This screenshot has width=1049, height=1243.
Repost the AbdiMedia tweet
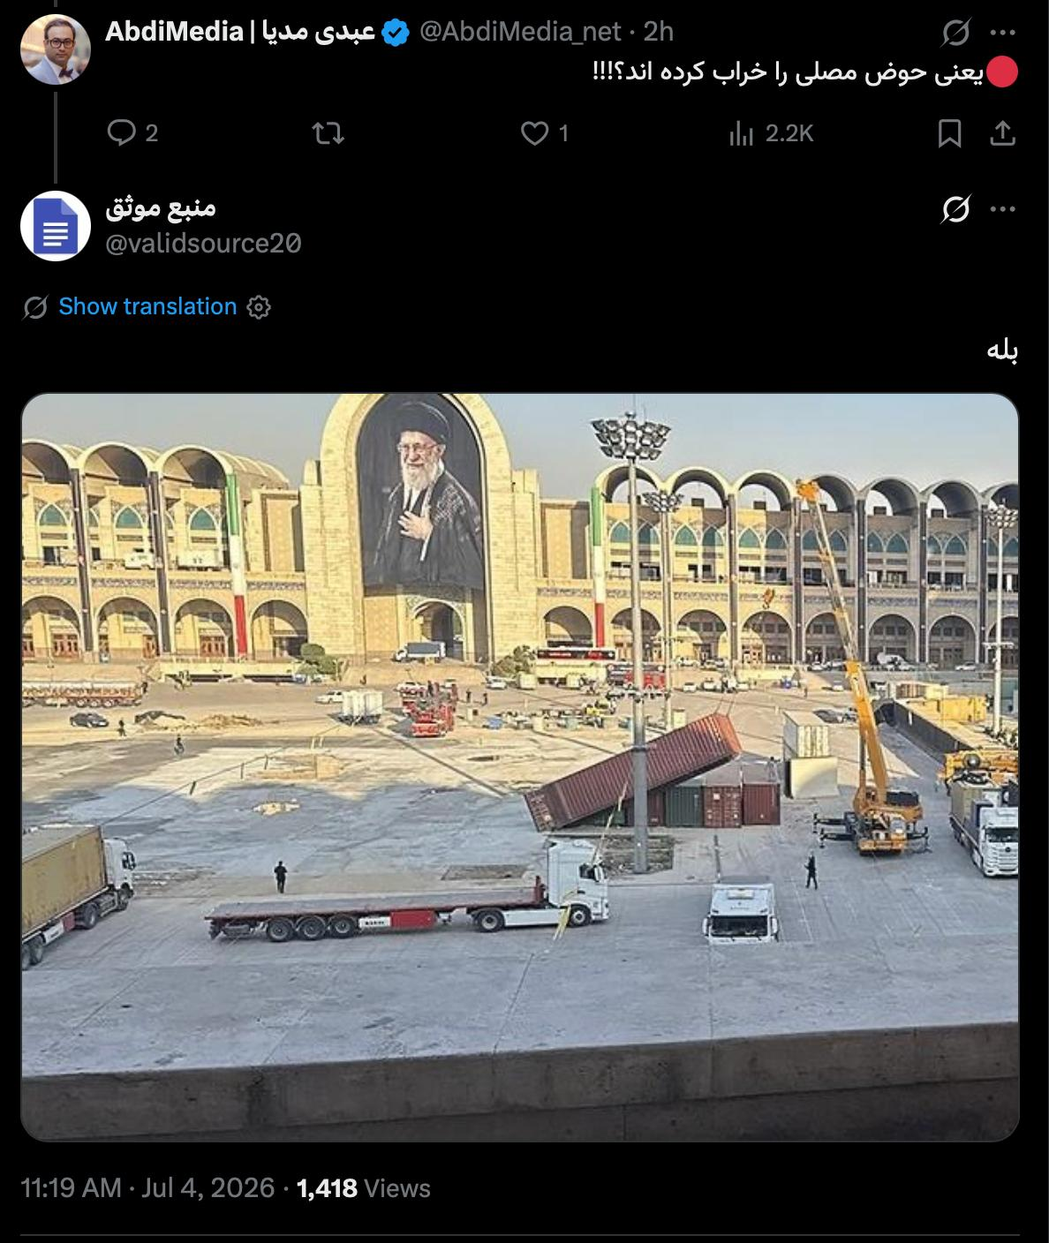tap(328, 133)
